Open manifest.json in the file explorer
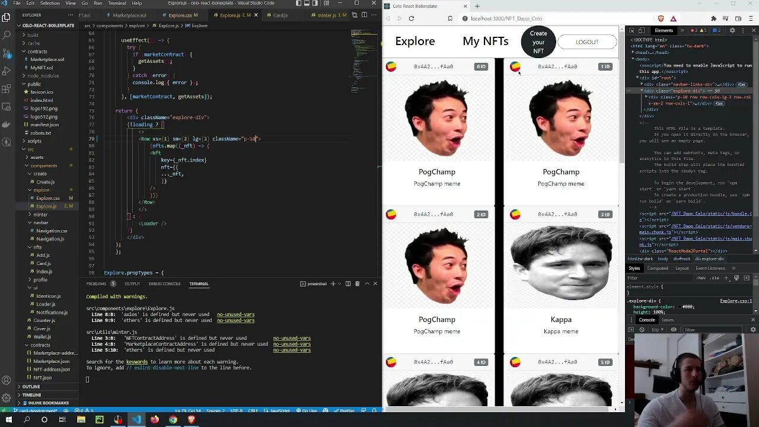759x427 pixels. 44,125
